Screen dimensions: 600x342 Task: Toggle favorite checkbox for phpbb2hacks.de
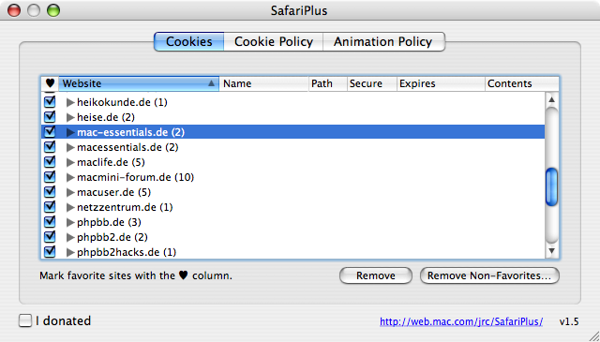pyautogui.click(x=50, y=252)
